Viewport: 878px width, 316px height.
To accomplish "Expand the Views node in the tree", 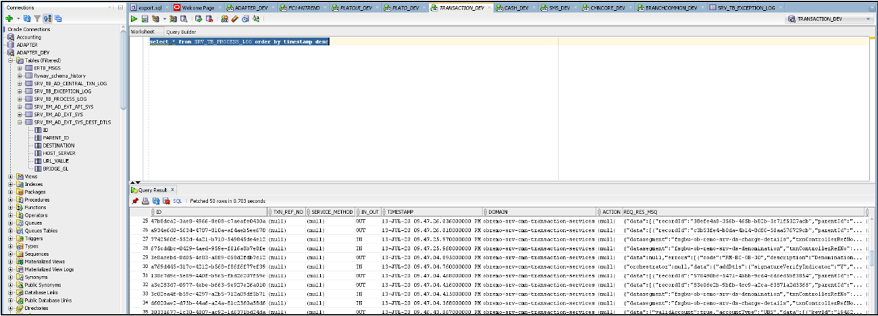I will 11,176.
